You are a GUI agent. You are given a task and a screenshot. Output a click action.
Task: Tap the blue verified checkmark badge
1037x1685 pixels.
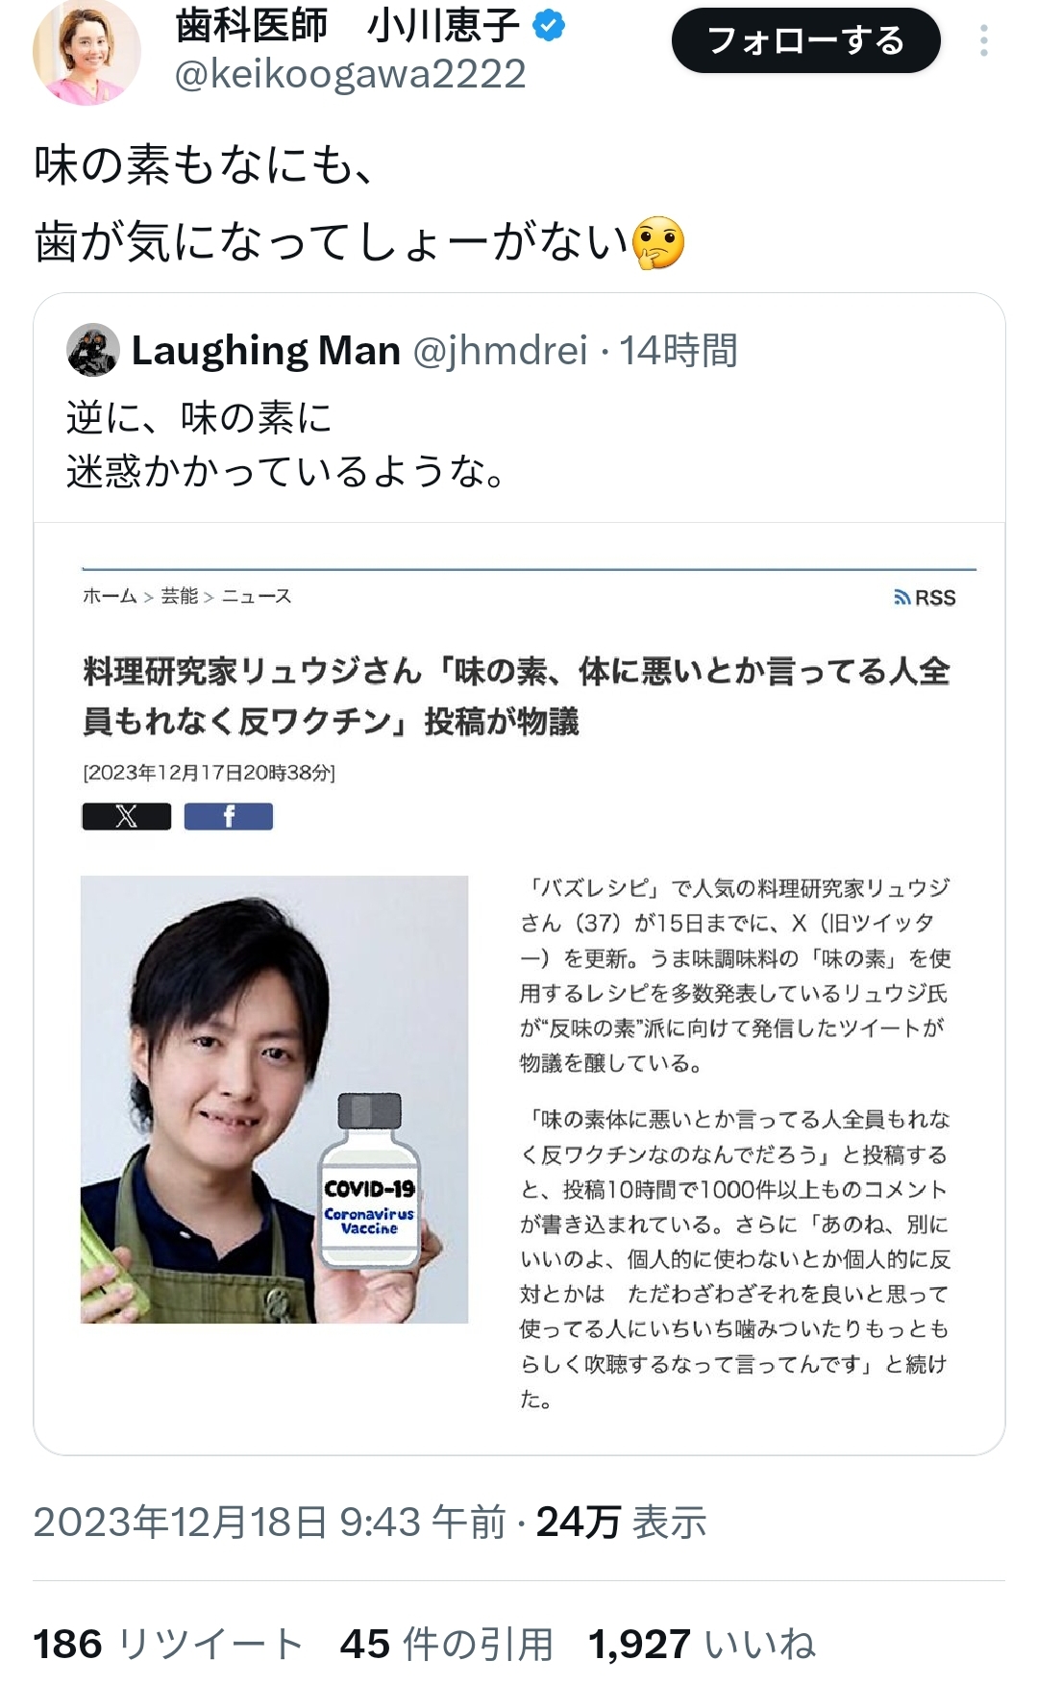[549, 26]
